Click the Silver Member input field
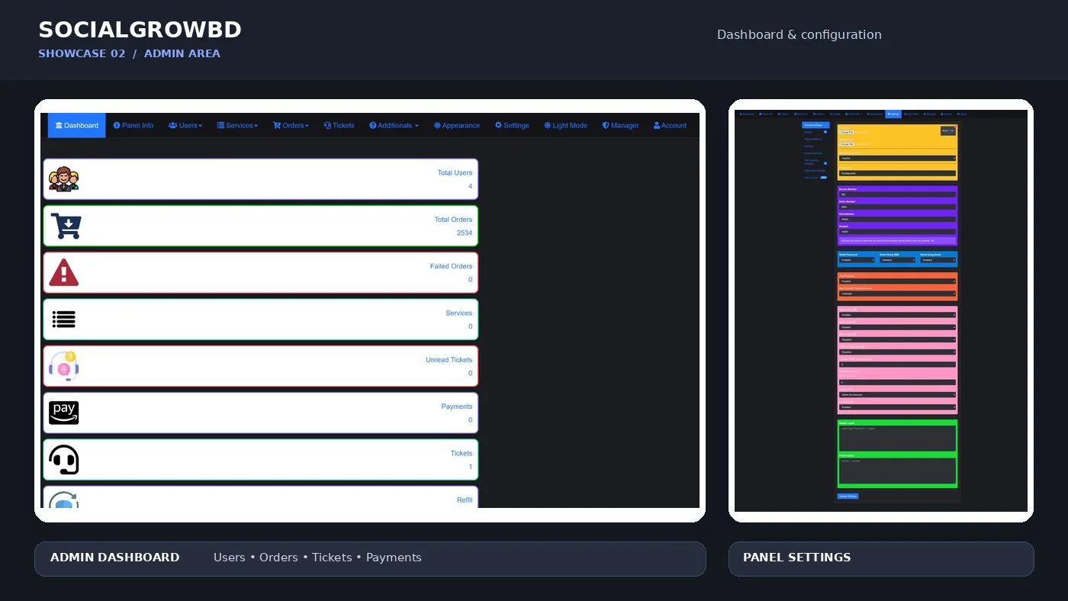Screen dimensions: 1068x601 click(x=897, y=207)
